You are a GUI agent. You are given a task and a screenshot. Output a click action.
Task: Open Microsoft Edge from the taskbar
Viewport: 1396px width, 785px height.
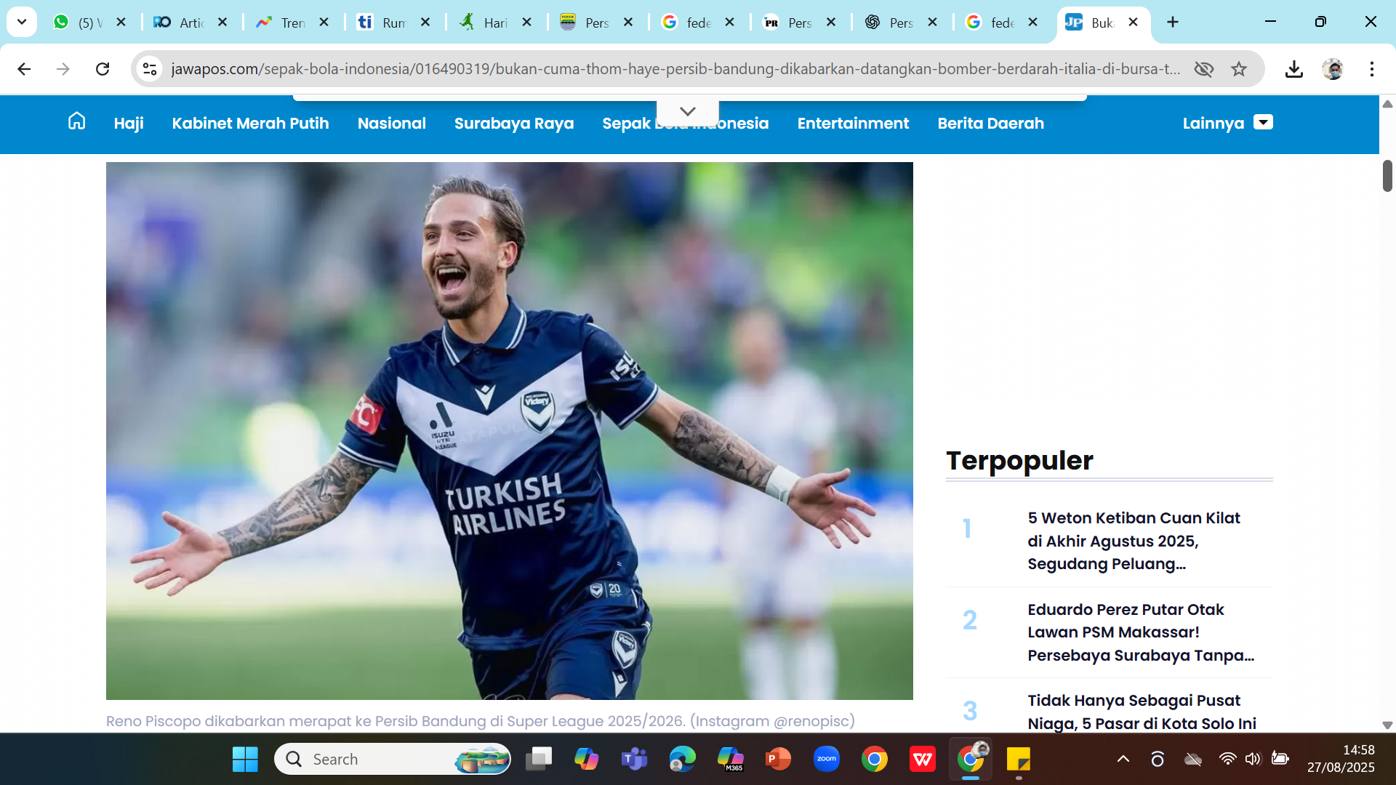coord(682,760)
